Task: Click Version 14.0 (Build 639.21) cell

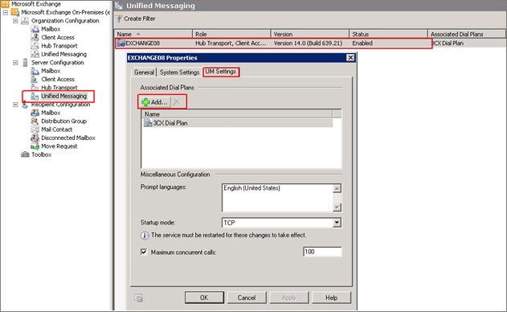Action: tap(308, 43)
